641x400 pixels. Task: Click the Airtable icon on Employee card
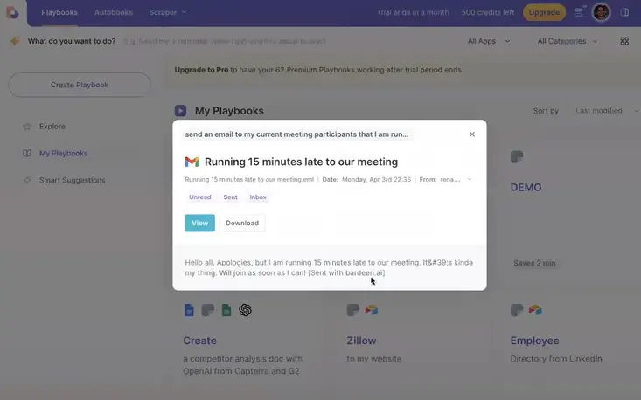click(x=535, y=310)
